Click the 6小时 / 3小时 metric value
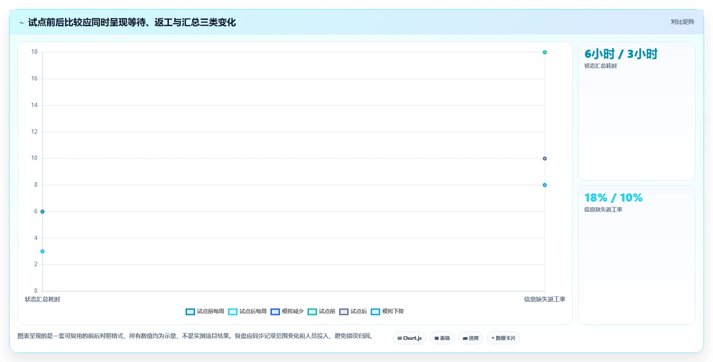 point(621,54)
